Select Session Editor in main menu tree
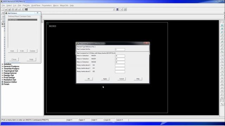 (x=10, y=82)
